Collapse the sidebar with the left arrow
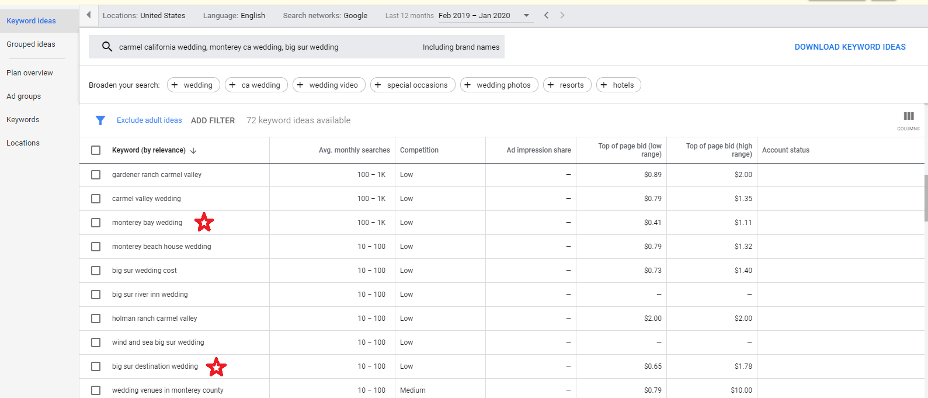 [89, 15]
